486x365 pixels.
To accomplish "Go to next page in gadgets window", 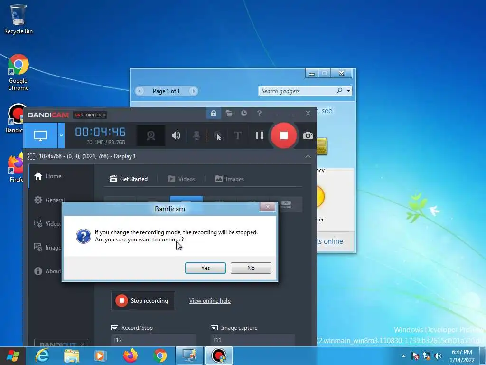I will [x=194, y=91].
